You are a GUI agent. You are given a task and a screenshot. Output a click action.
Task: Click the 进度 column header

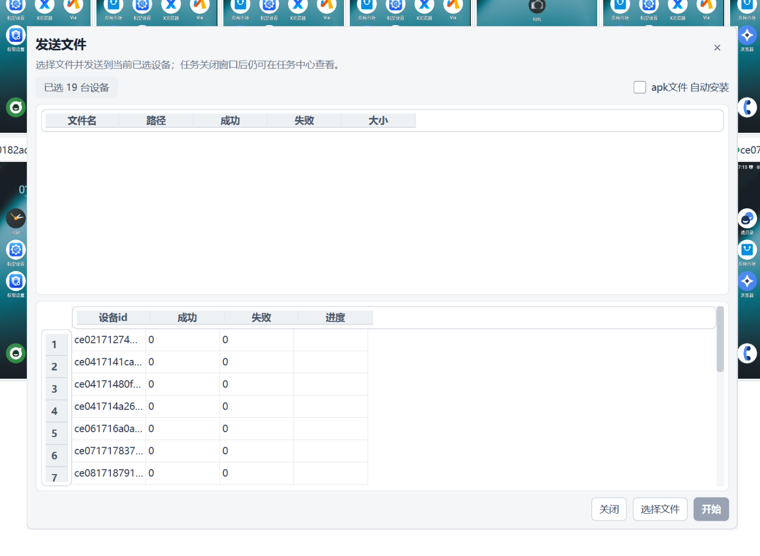(x=335, y=318)
